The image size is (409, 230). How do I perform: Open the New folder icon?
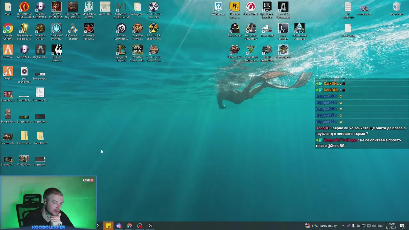40,137
